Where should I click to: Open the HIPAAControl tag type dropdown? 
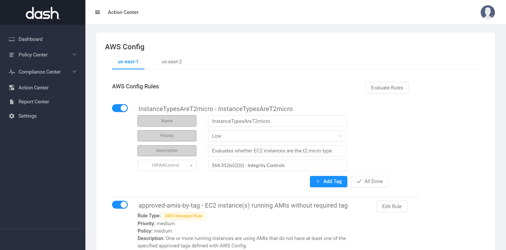pos(167,165)
